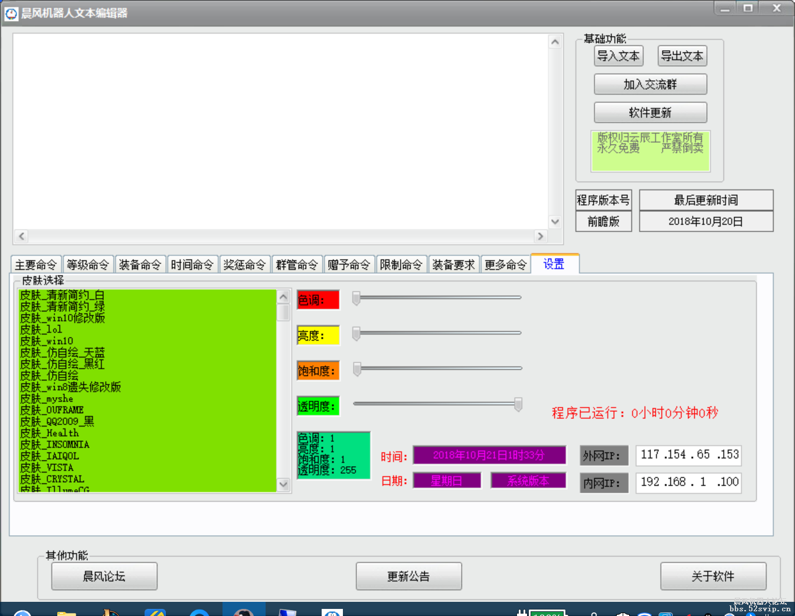
Task: Open the 更多命令 tab
Action: [505, 264]
